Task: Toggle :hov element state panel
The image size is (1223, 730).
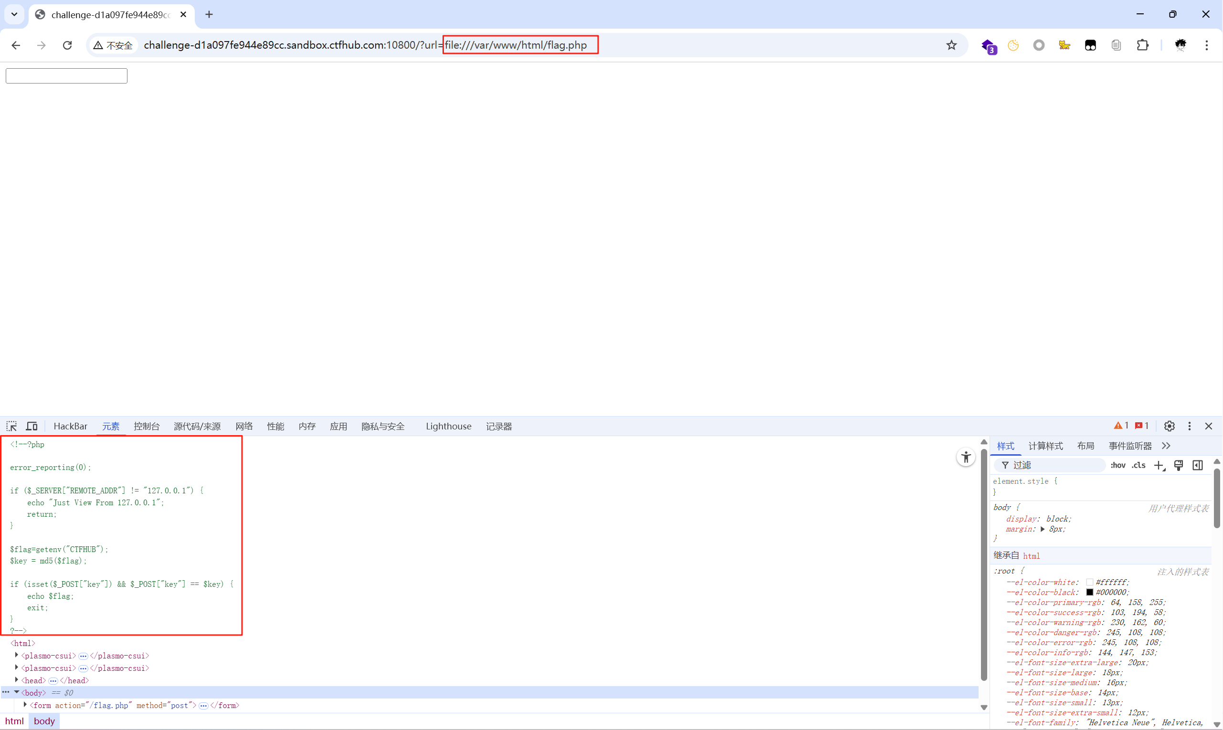Action: [1118, 465]
